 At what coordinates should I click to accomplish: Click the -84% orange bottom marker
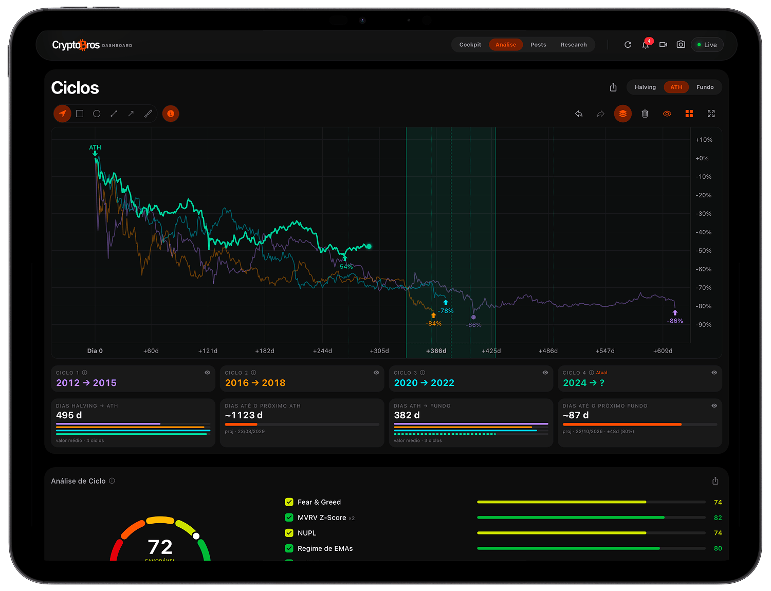433,320
